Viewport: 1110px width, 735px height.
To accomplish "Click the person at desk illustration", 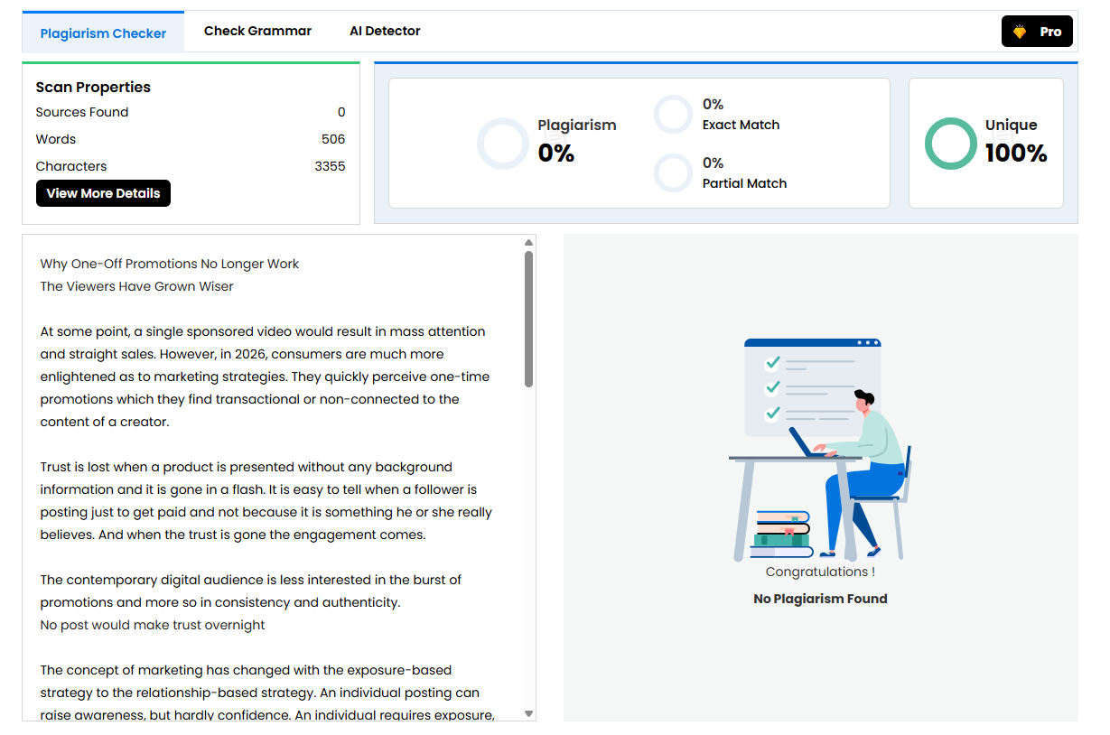I will [x=820, y=449].
